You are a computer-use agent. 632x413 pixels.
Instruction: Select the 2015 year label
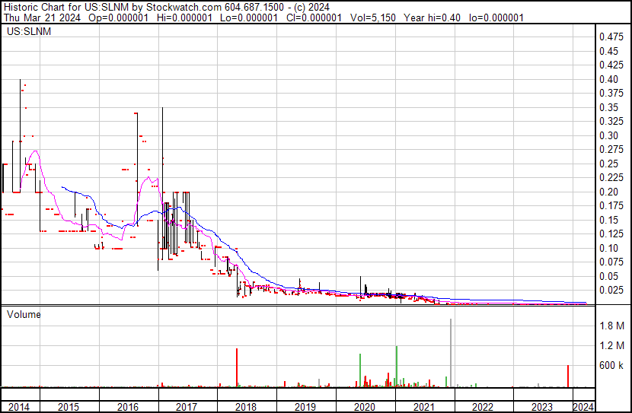(69, 407)
